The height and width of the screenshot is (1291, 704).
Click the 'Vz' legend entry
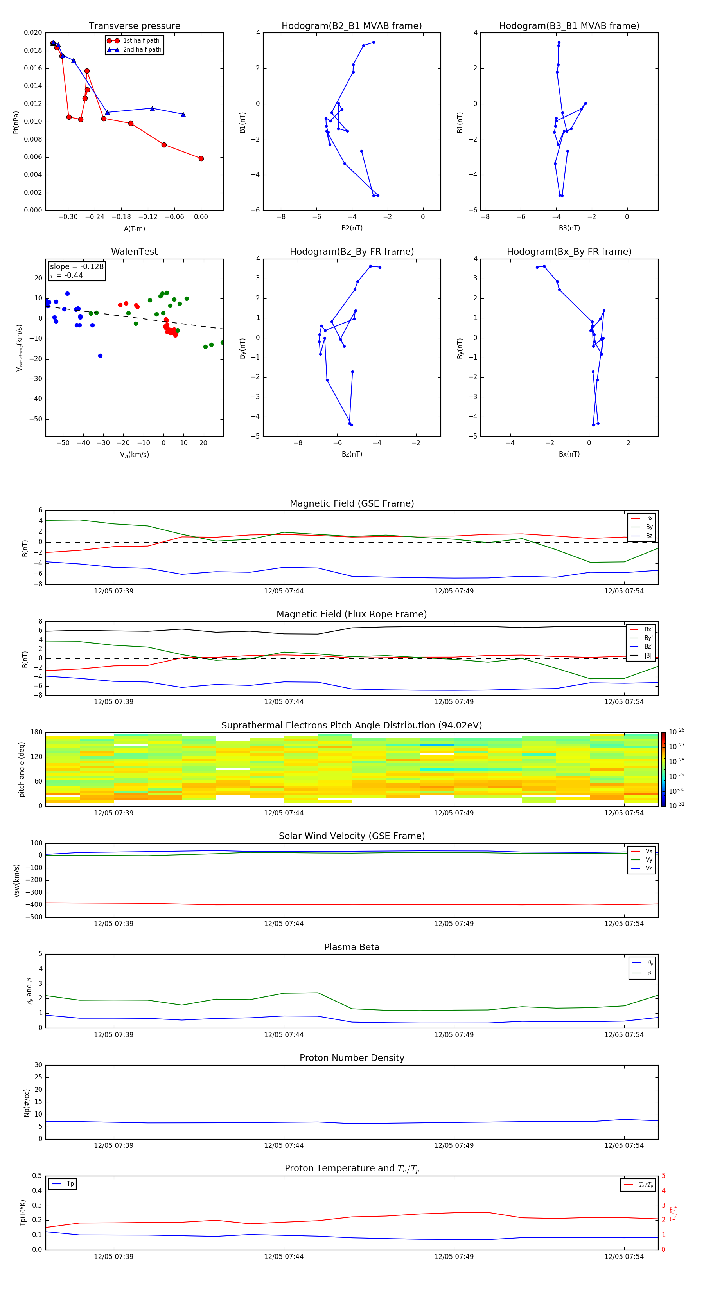click(x=642, y=868)
